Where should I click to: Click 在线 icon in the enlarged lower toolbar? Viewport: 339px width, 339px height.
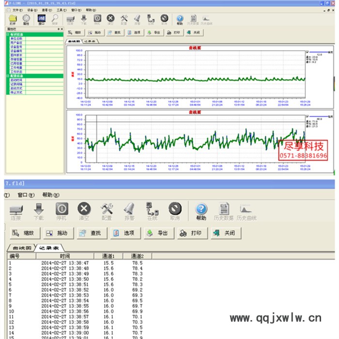pyautogui.click(x=152, y=212)
